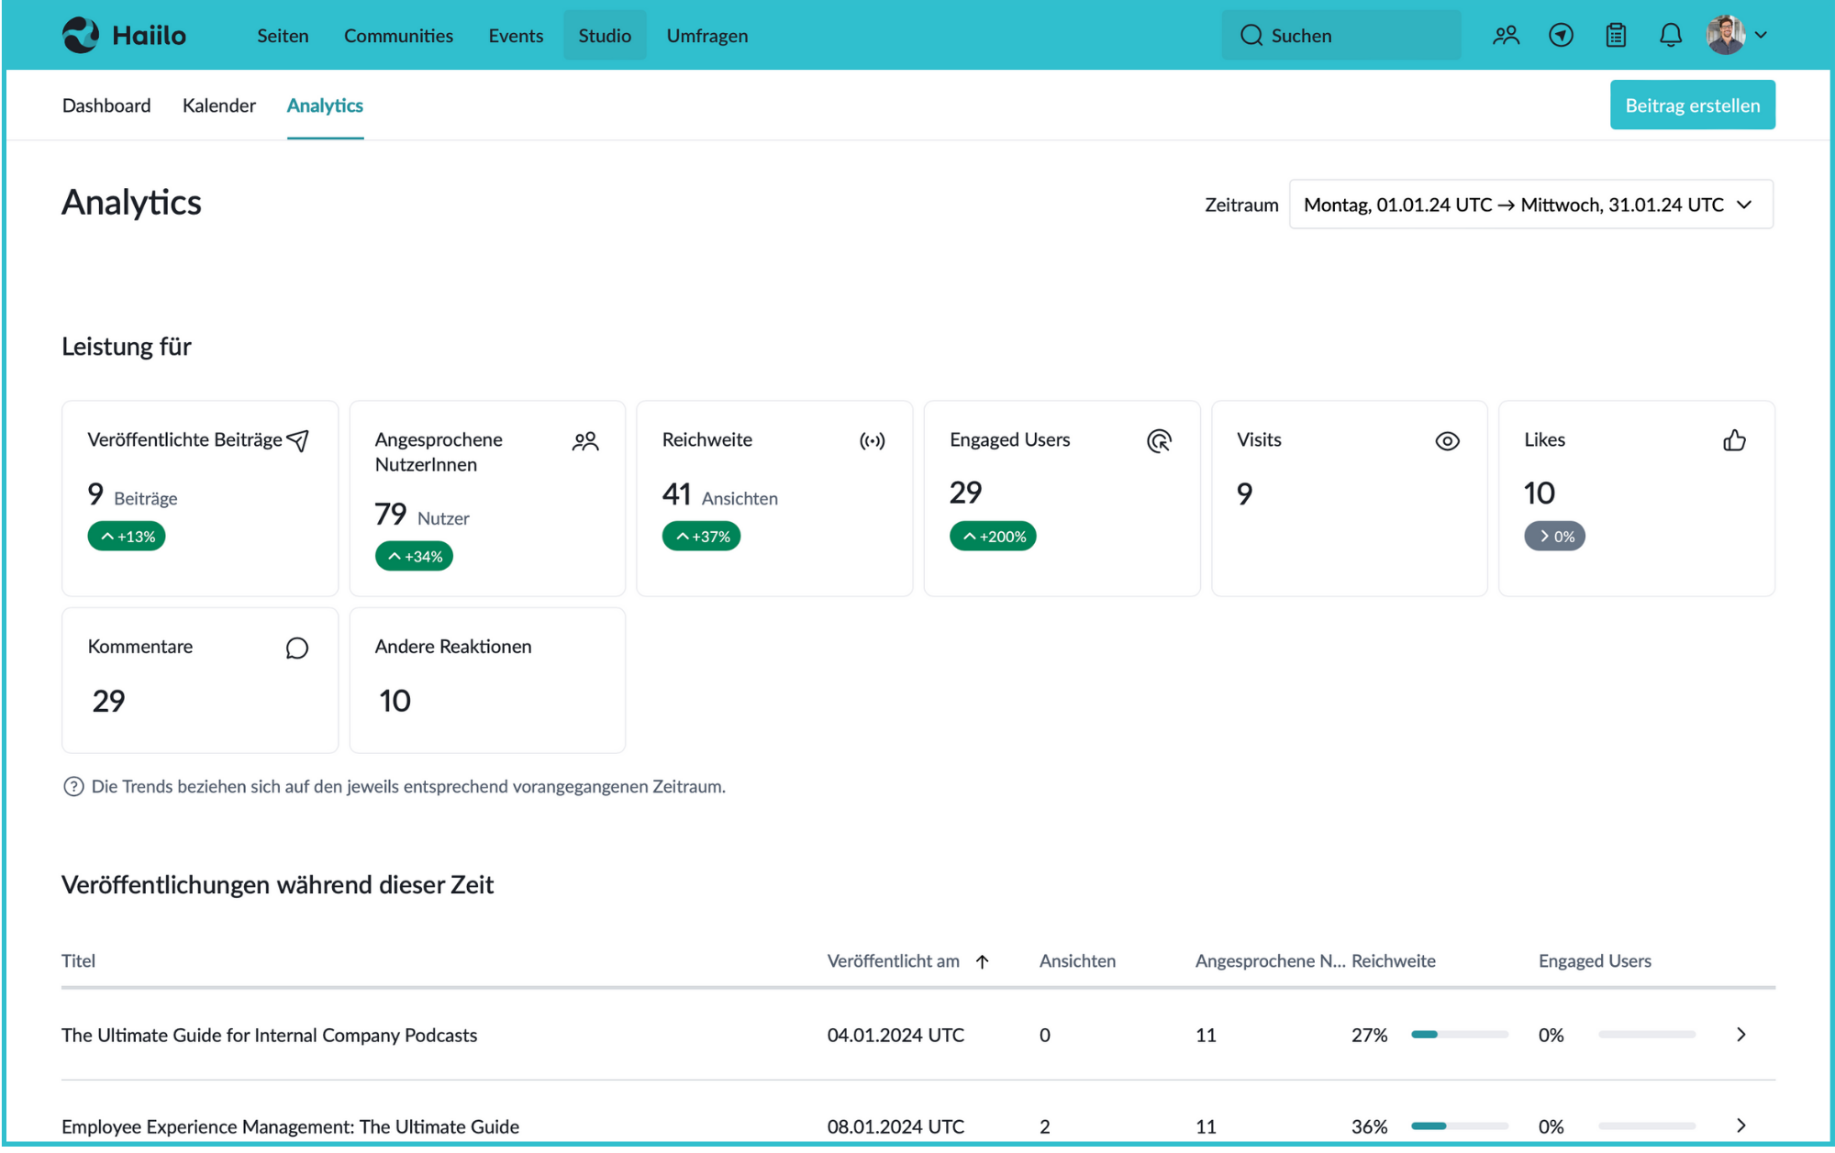Click the users icon on Angesprochene NutzerInnen
Viewport: 1835px width, 1153px height.
(585, 441)
